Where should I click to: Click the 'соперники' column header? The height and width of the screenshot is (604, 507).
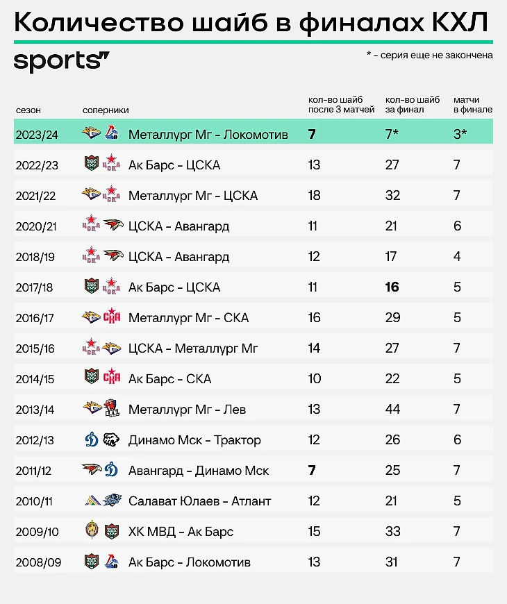(106, 110)
